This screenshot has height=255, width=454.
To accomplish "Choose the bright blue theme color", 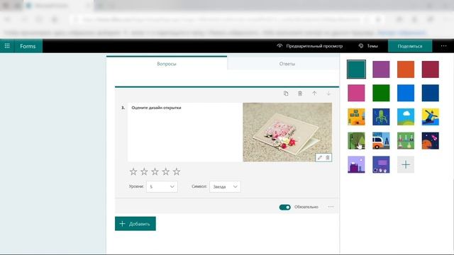I will 406,93.
